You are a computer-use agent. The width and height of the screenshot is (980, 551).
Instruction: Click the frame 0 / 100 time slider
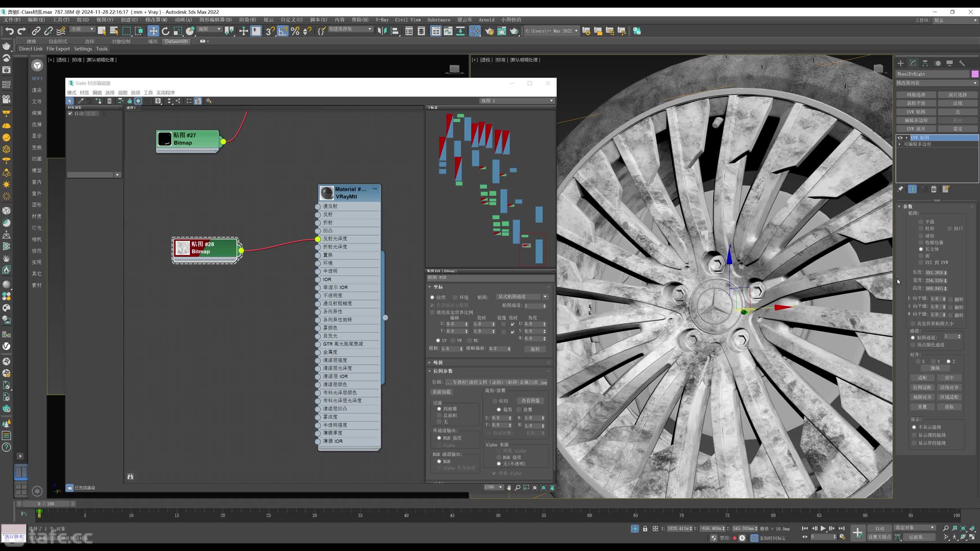point(46,504)
